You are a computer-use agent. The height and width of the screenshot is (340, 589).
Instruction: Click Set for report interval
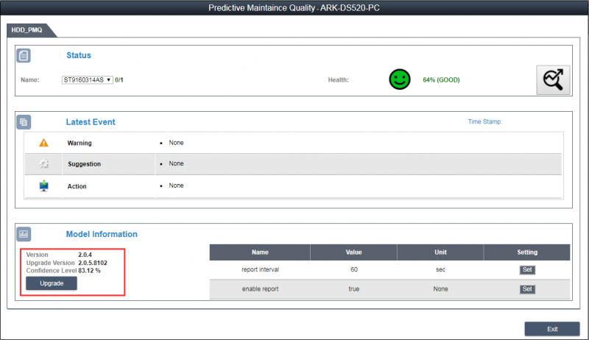526,270
